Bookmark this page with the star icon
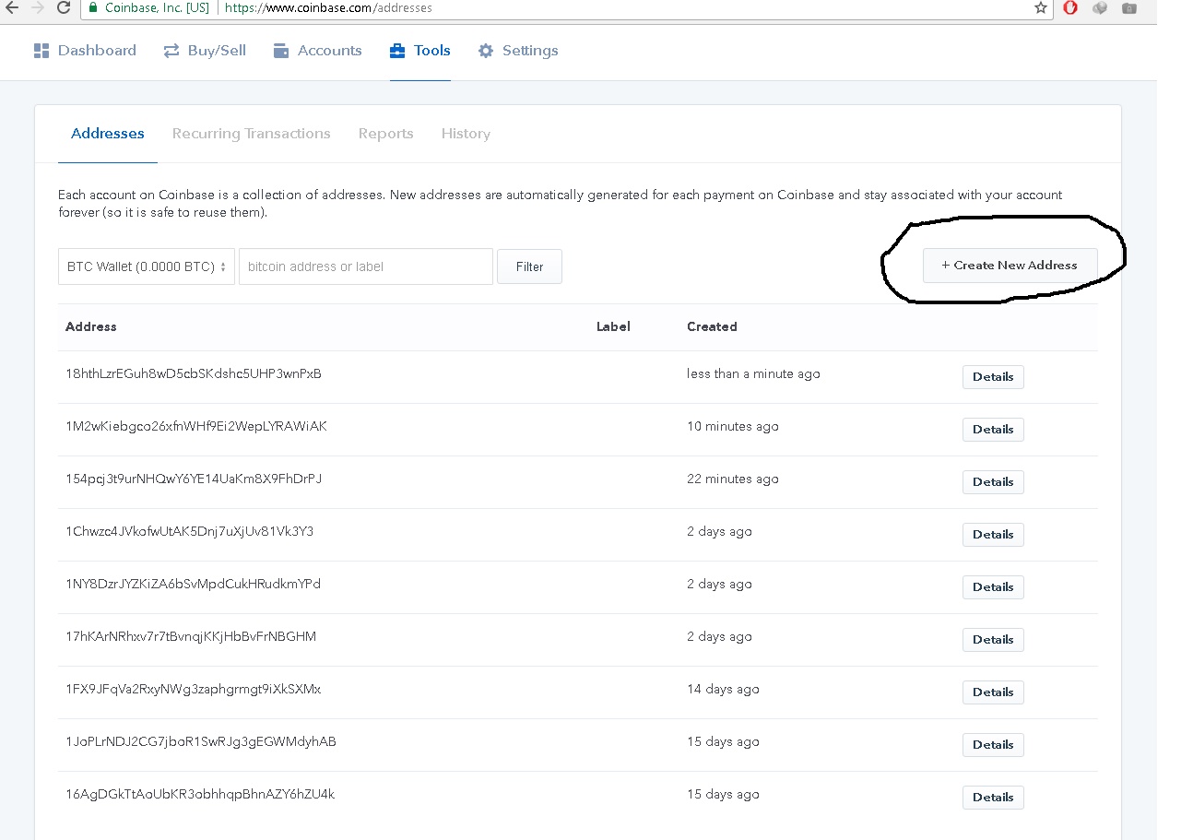Image resolution: width=1193 pixels, height=840 pixels. 1041,7
